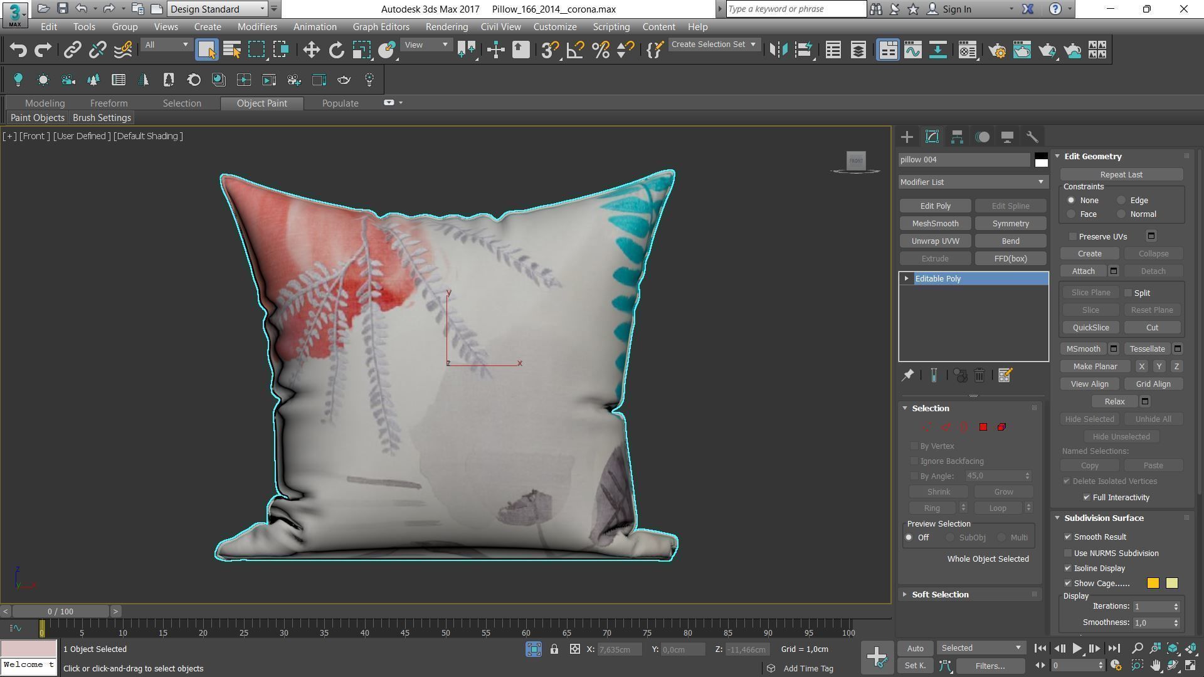This screenshot has height=677, width=1204.
Task: Activate the Select and Rotate tool
Action: click(x=337, y=50)
